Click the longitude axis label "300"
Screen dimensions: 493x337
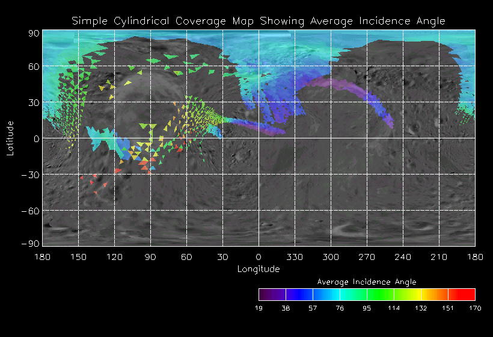(x=331, y=257)
